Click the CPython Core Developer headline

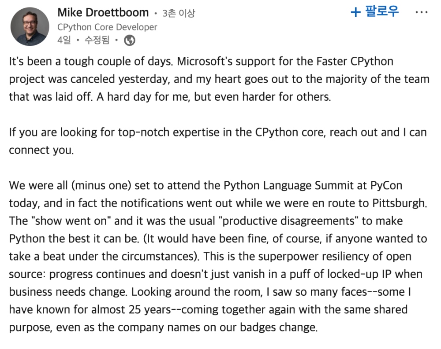(107, 27)
